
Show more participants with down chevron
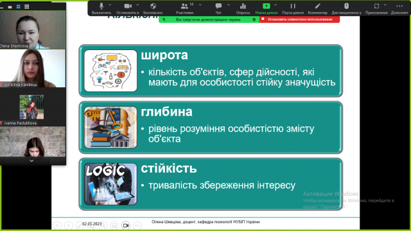[x=31, y=161]
